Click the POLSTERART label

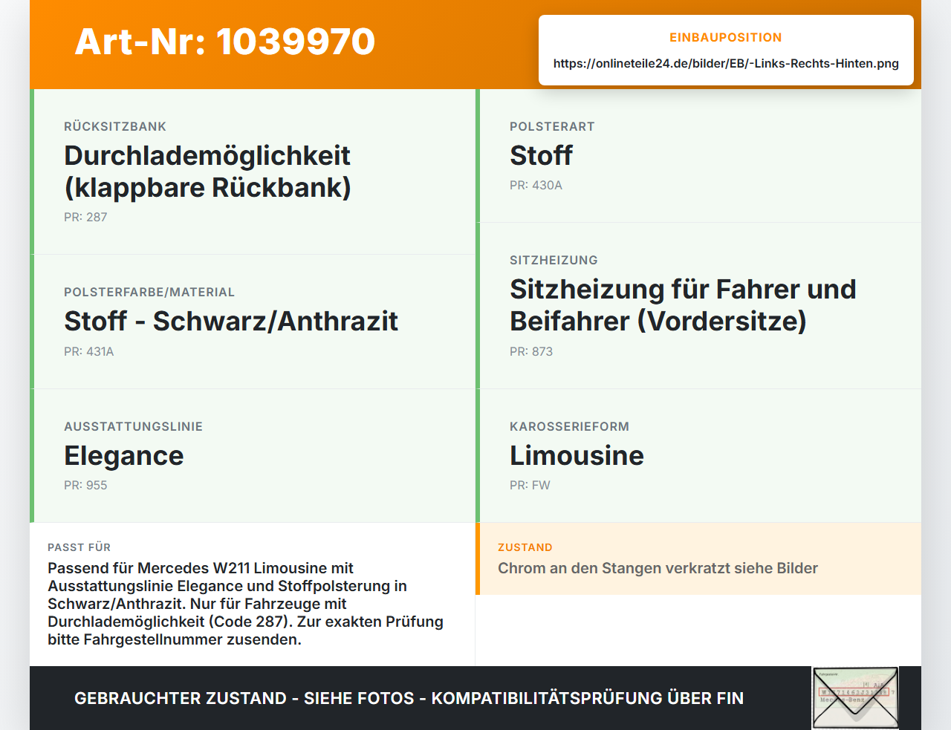click(552, 126)
